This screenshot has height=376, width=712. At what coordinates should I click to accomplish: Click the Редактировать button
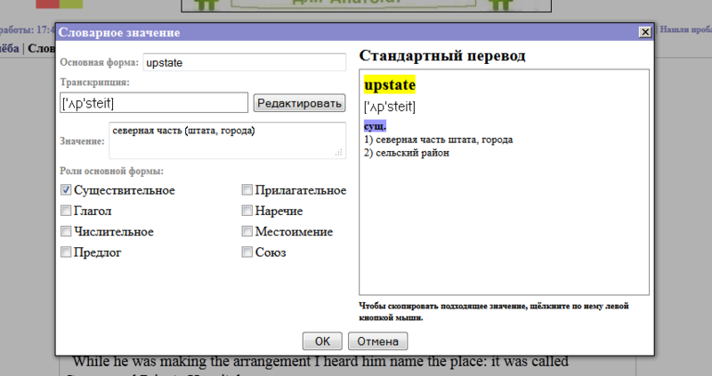coord(299,103)
